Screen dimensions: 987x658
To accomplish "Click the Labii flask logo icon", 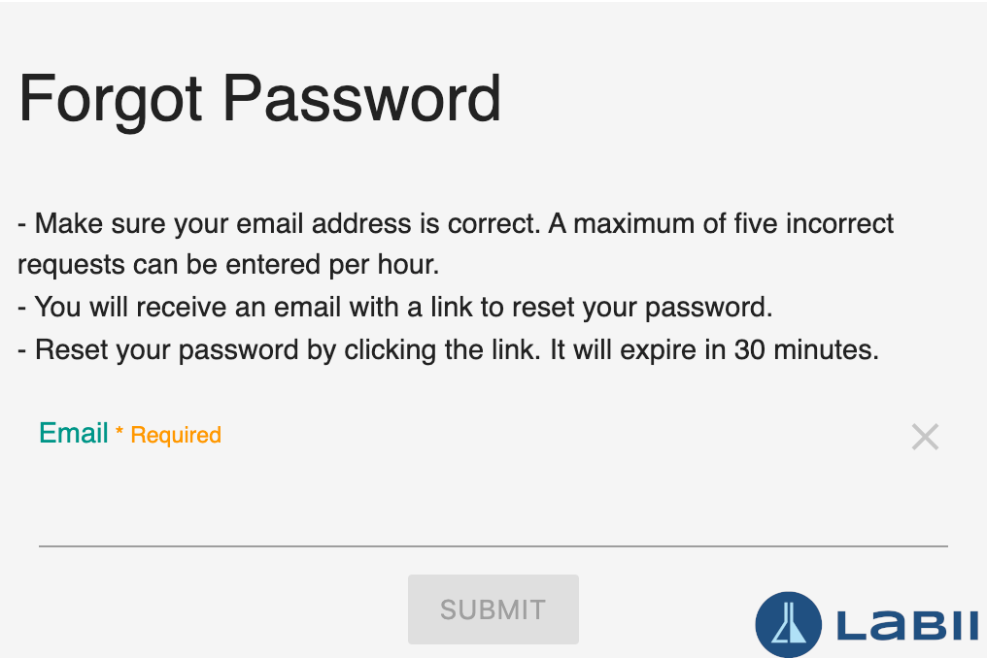I will click(788, 625).
